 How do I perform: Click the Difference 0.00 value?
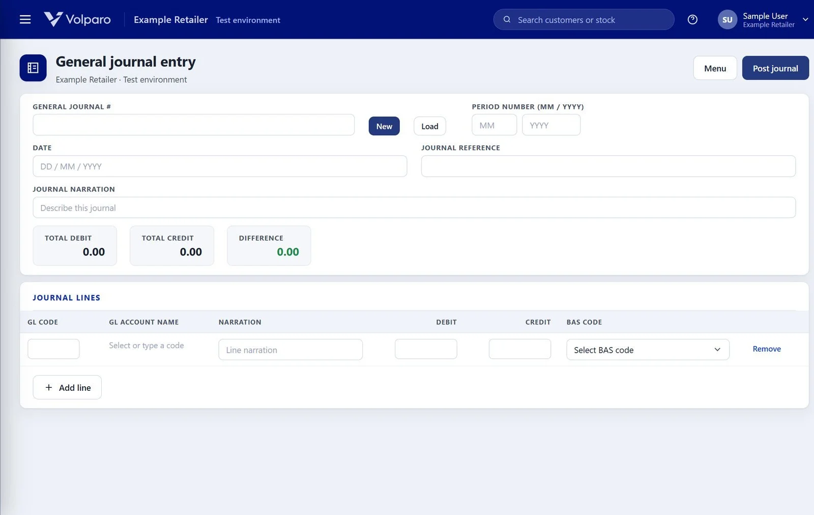coord(288,252)
